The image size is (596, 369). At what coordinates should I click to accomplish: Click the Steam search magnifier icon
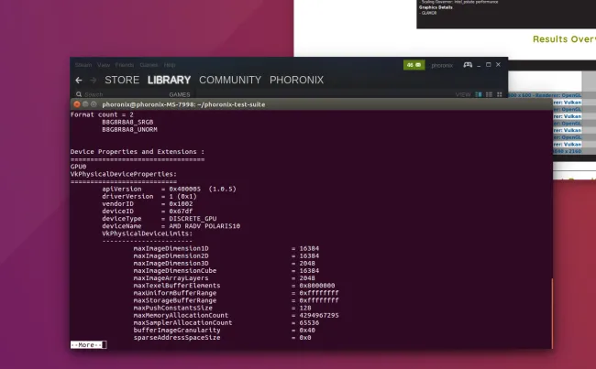coord(79,94)
